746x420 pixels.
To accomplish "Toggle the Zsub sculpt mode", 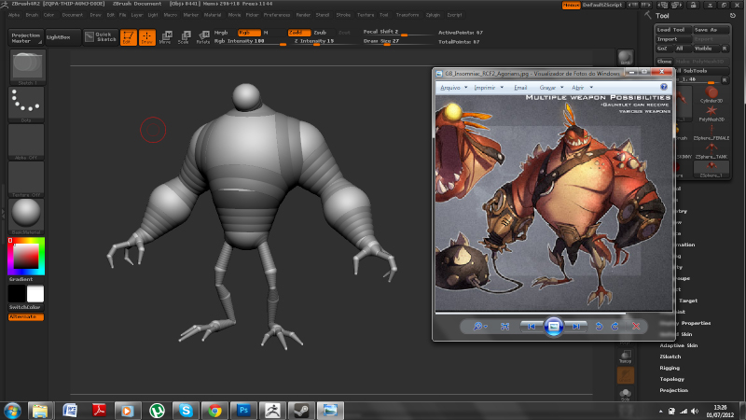I will (x=320, y=33).
